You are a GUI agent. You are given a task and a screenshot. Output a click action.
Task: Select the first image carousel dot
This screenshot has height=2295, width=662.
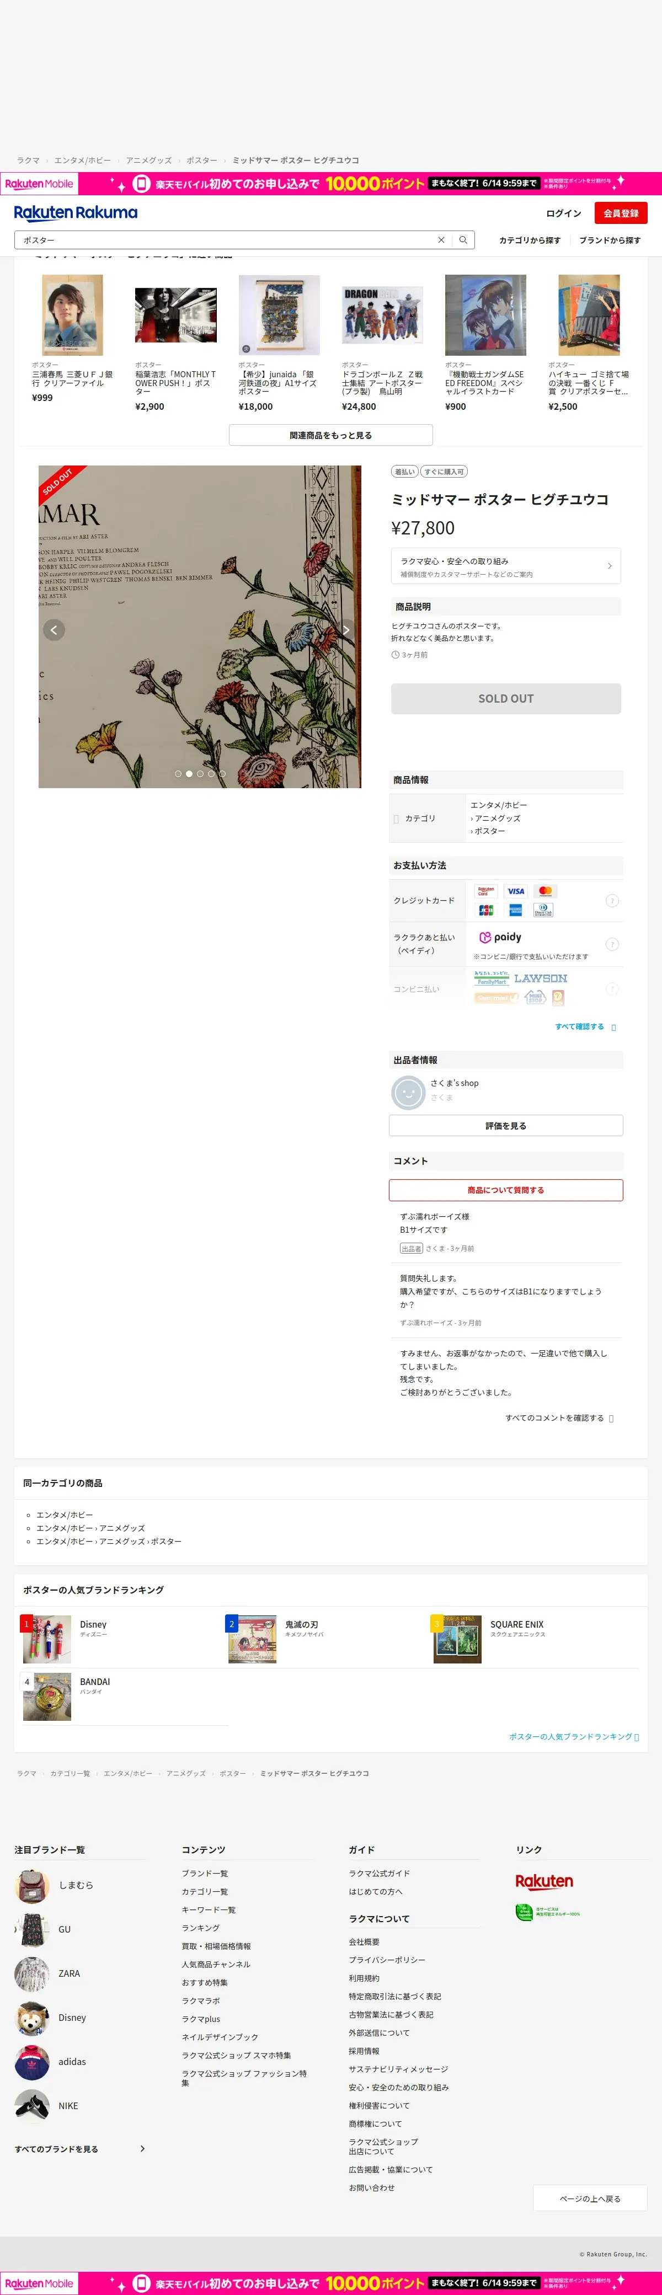(178, 773)
